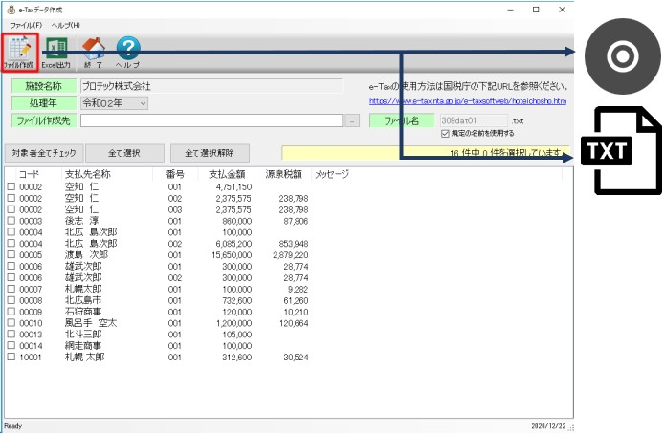Minimize the e-Taxデータ作成 window
665x434 pixels.
click(x=511, y=10)
